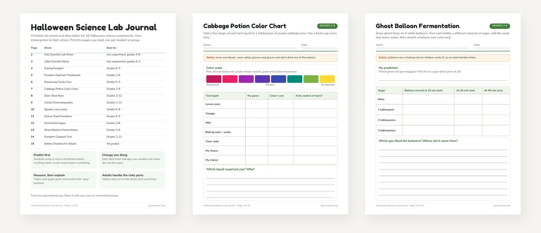
Task: Click the Baking soda + water row label
Action: 218,132
